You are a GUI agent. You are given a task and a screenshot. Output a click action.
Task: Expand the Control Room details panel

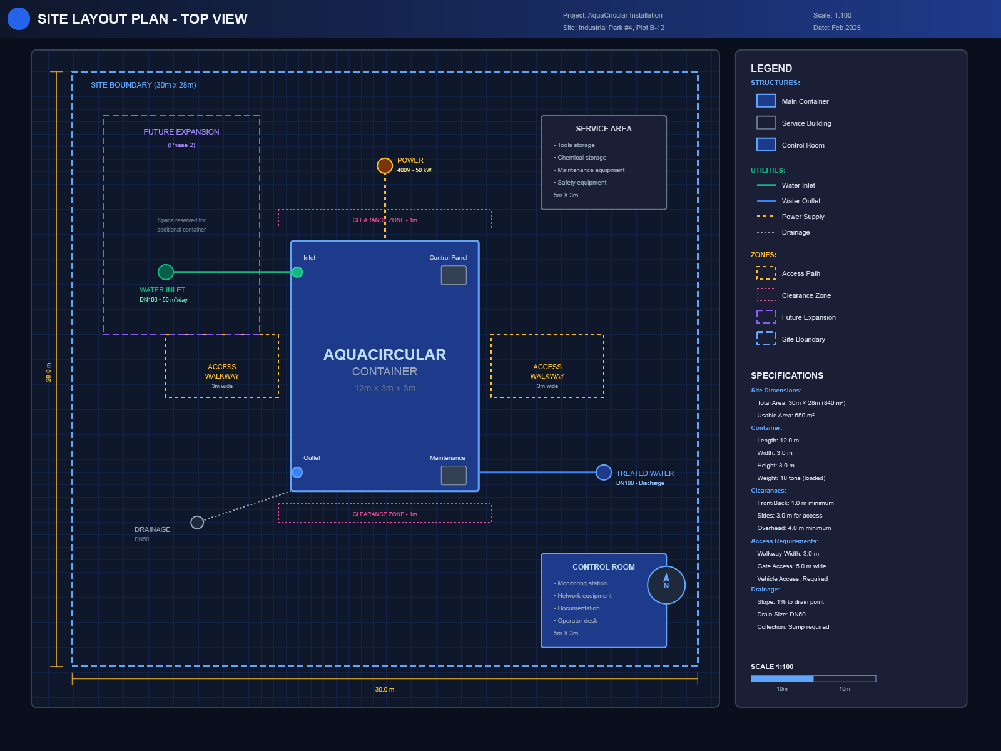tap(603, 567)
